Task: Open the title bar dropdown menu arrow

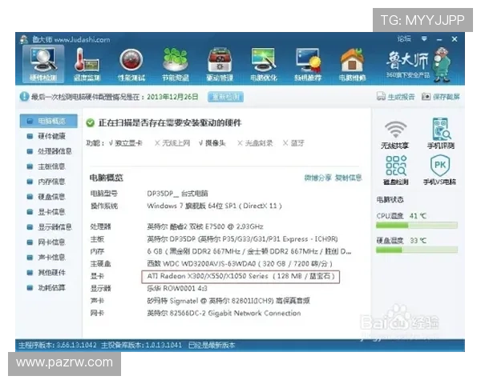Action: 424,39
